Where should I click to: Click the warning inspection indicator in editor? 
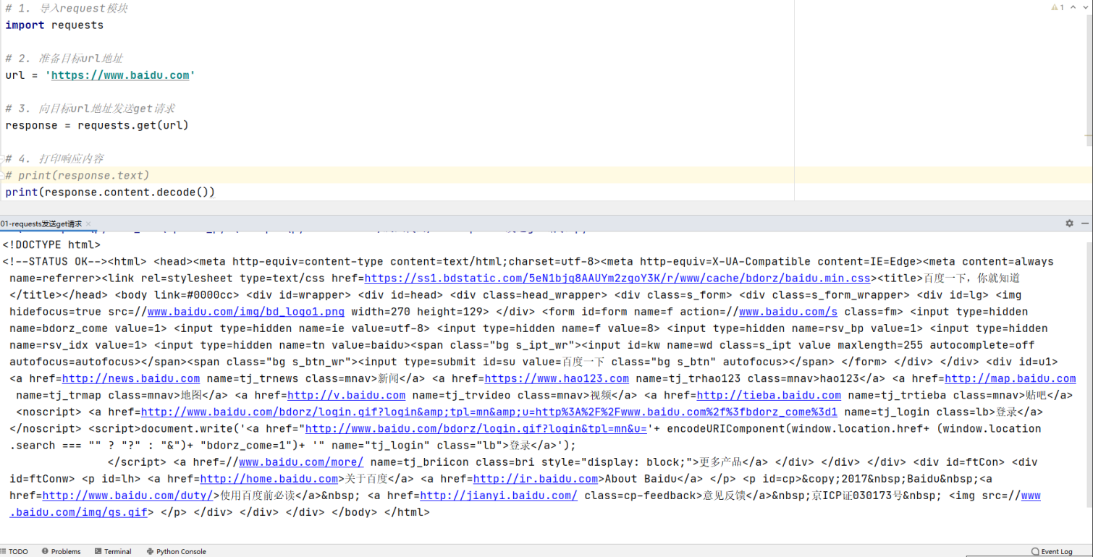click(x=1058, y=7)
